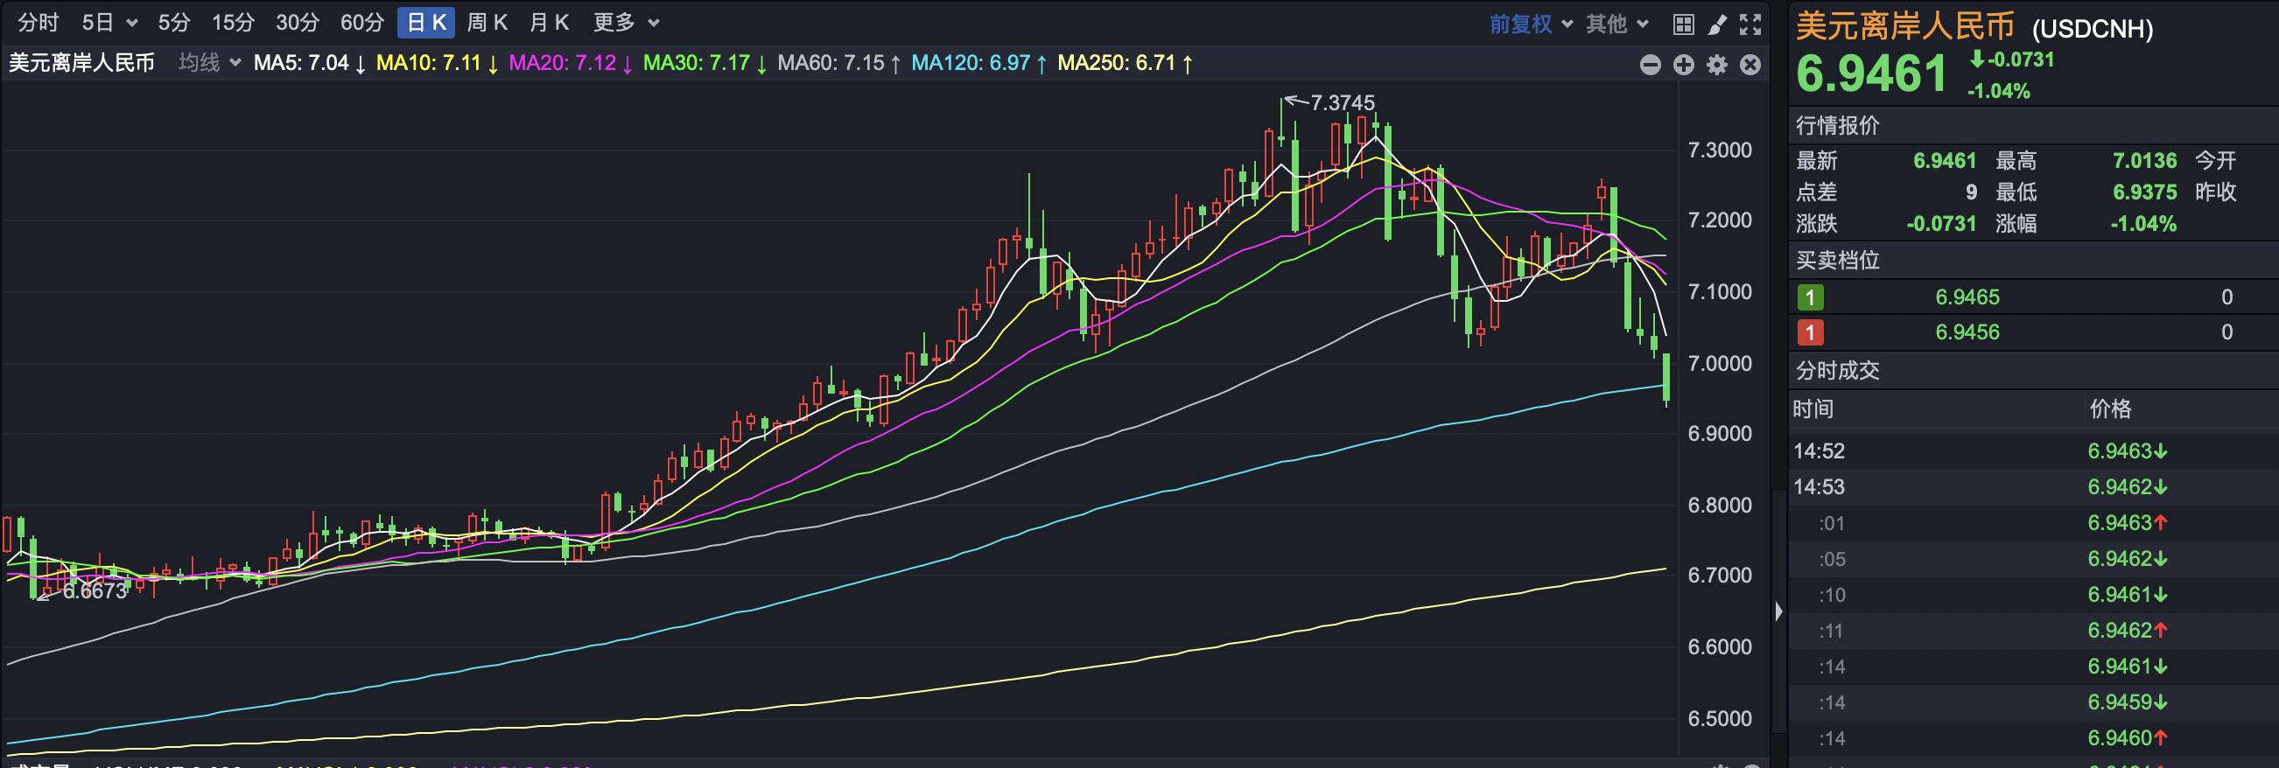Switch to the 周K weekly tab

pyautogui.click(x=487, y=23)
